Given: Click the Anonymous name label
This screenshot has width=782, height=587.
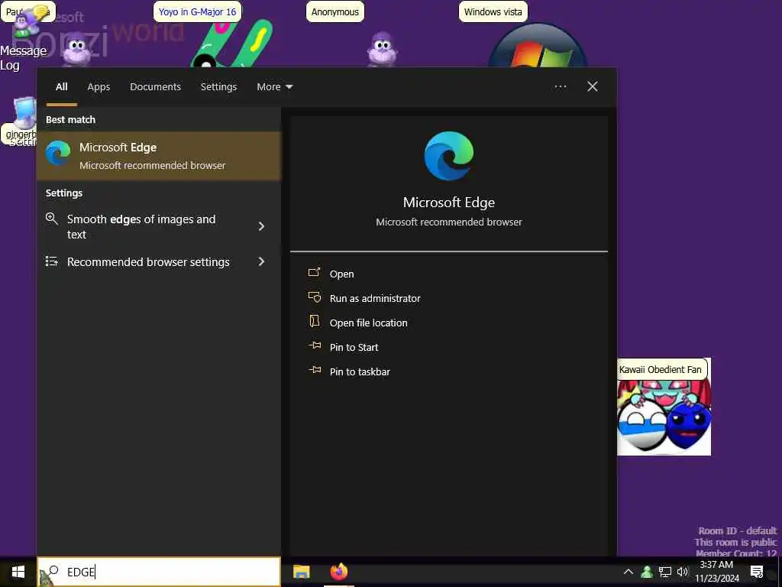Looking at the screenshot, I should [335, 12].
